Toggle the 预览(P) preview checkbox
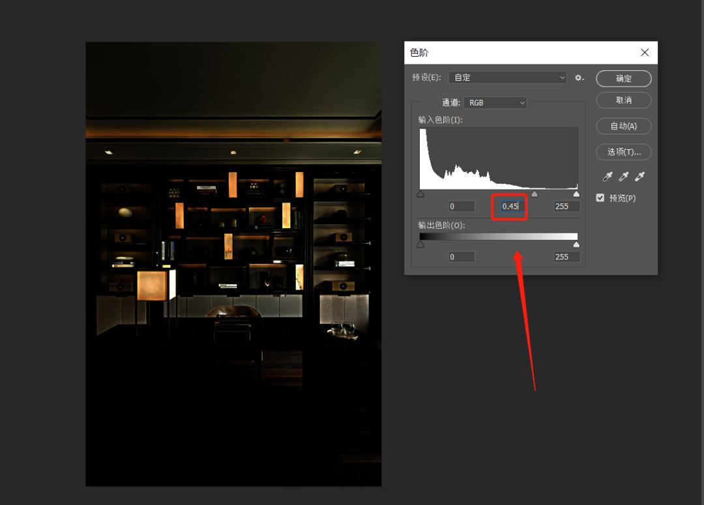This screenshot has width=704, height=505. point(600,197)
